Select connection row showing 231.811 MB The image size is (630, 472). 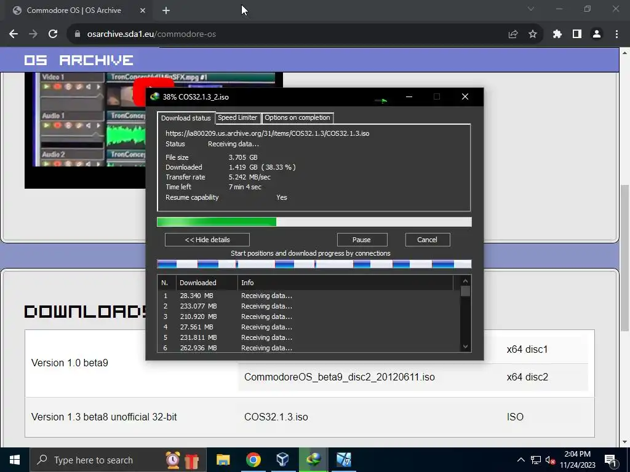click(x=309, y=337)
